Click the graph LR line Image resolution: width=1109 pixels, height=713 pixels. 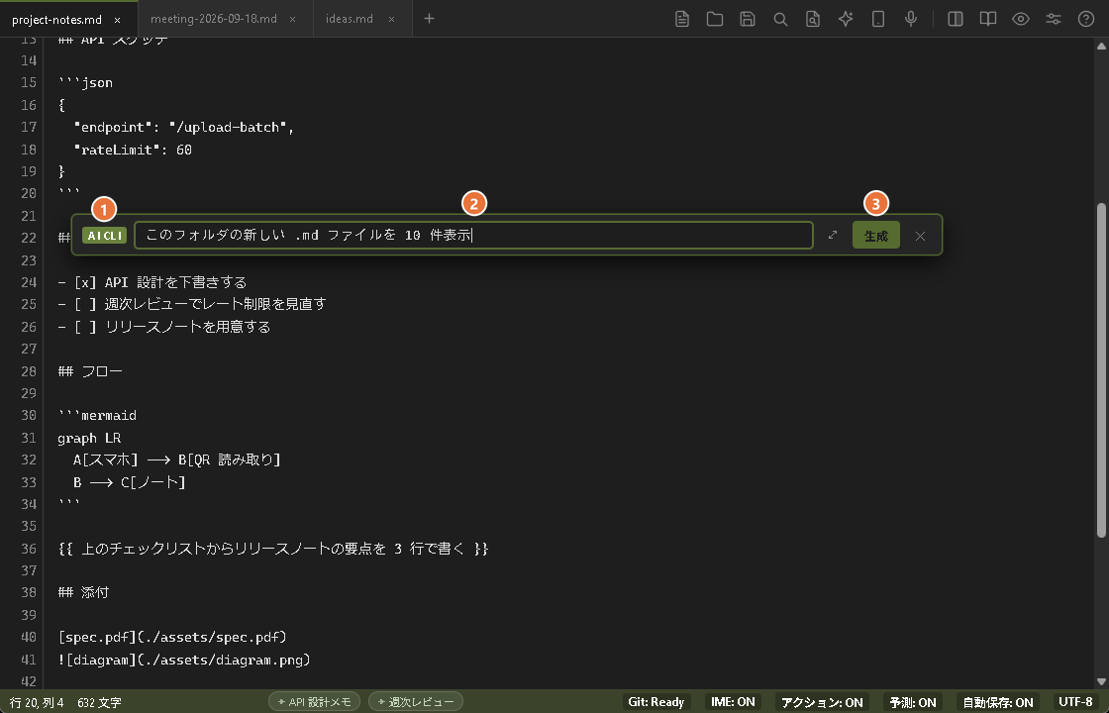(89, 438)
